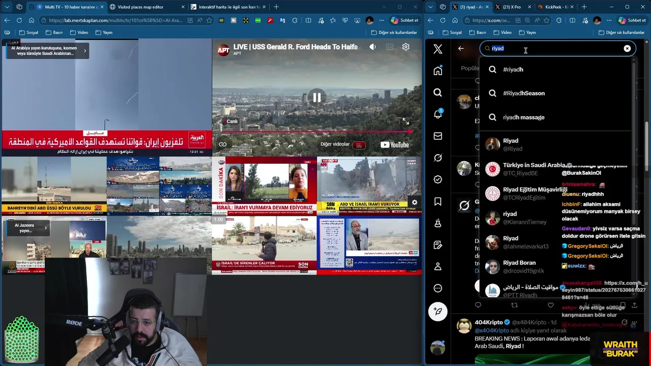Open settings gear on the Habertürk tile
The image size is (651, 366).
click(415, 202)
